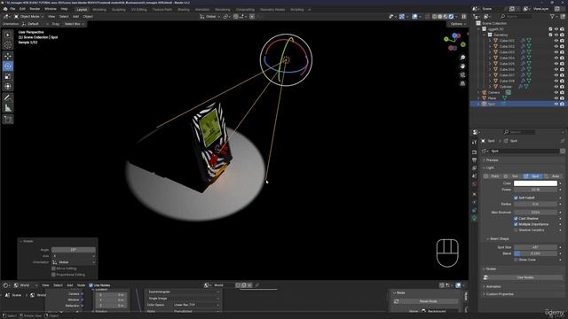The height and width of the screenshot is (319, 568).
Task: Click the viewport navigation axis gizmo
Action: (454, 42)
